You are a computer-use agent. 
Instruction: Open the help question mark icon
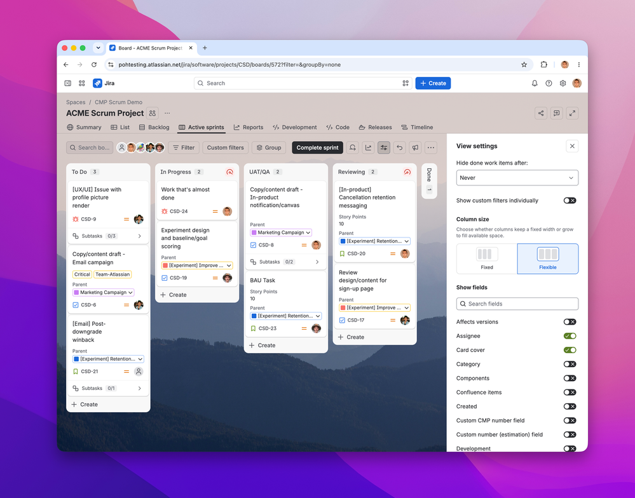tap(549, 83)
